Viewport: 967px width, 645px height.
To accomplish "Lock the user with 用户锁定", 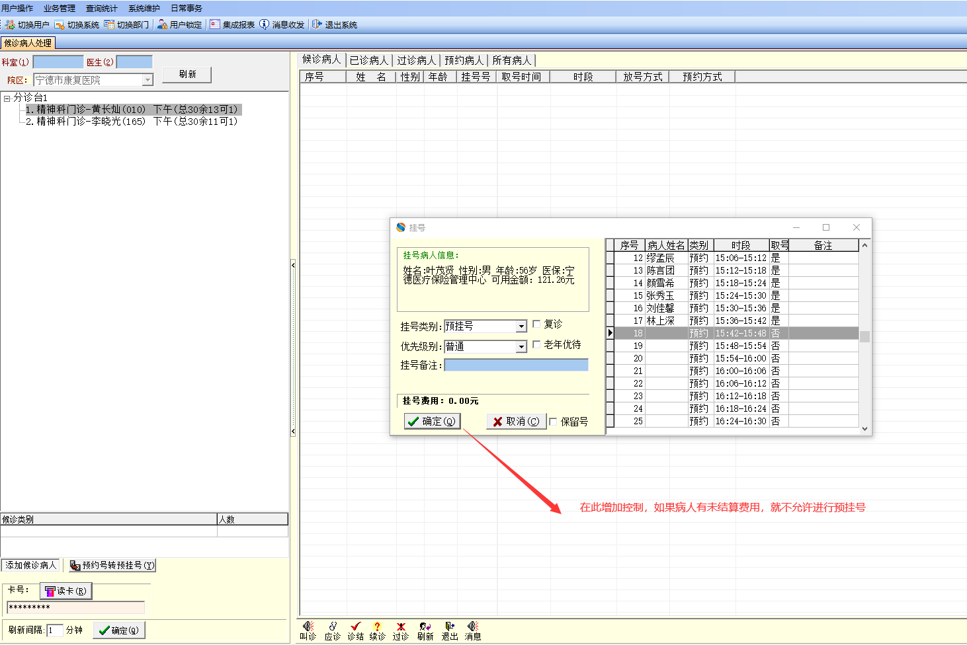I will pos(179,24).
